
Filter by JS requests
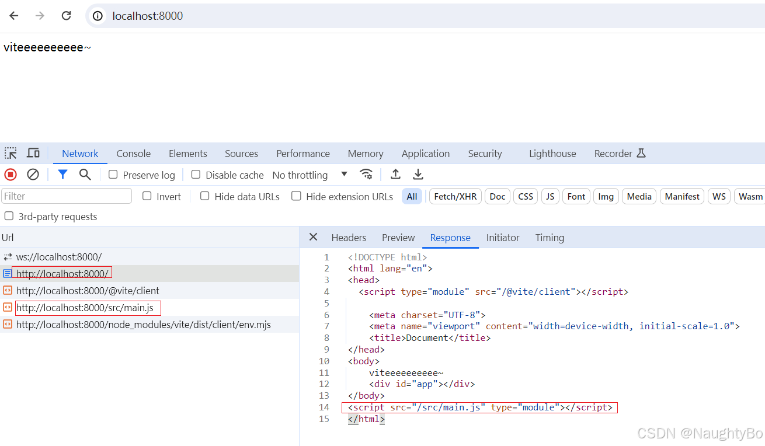550,196
